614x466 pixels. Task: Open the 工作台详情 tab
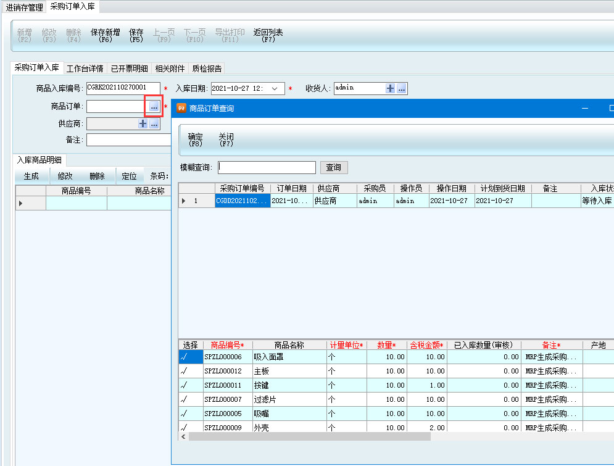85,69
